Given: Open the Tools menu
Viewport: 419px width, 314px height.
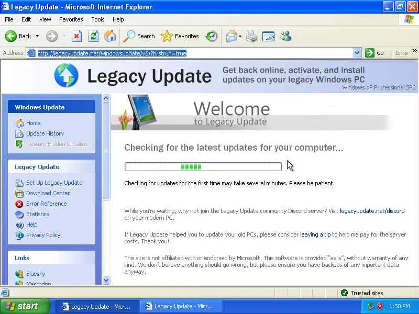Looking at the screenshot, I should pyautogui.click(x=98, y=19).
